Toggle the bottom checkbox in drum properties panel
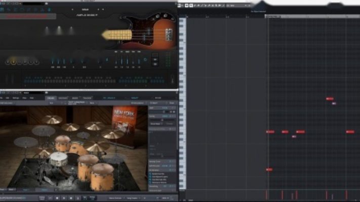The height and width of the screenshot is (202, 360). (x=151, y=182)
